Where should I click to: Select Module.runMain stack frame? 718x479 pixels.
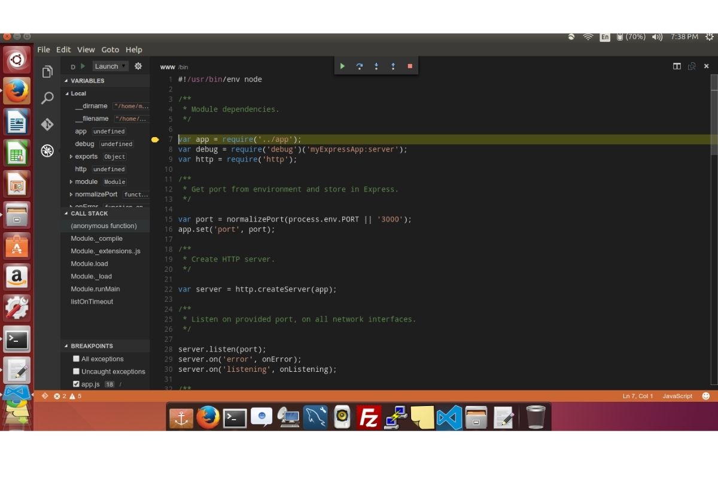pyautogui.click(x=105, y=289)
